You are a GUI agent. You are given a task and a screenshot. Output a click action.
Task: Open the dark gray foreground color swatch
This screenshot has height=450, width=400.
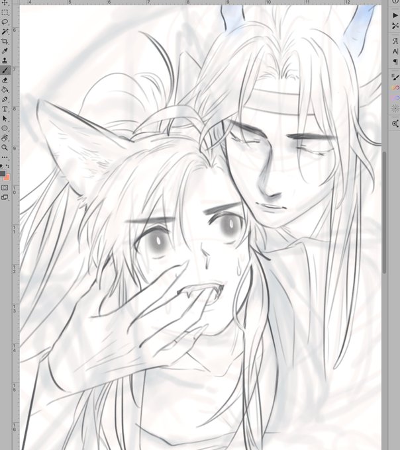[2, 173]
